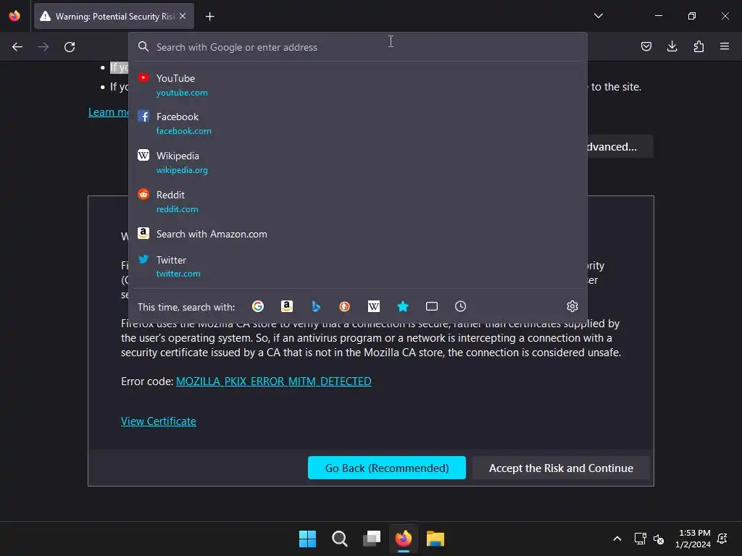Search this time with DuckDuckGo
The width and height of the screenshot is (742, 556).
[x=344, y=306]
